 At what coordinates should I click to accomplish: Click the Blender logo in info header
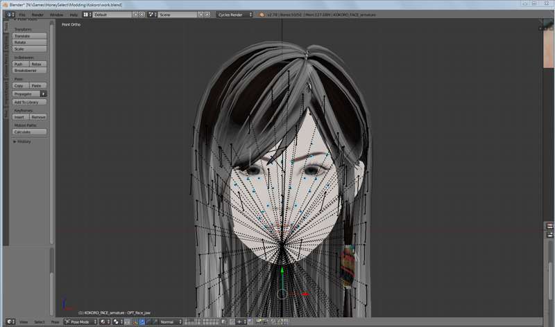262,15
